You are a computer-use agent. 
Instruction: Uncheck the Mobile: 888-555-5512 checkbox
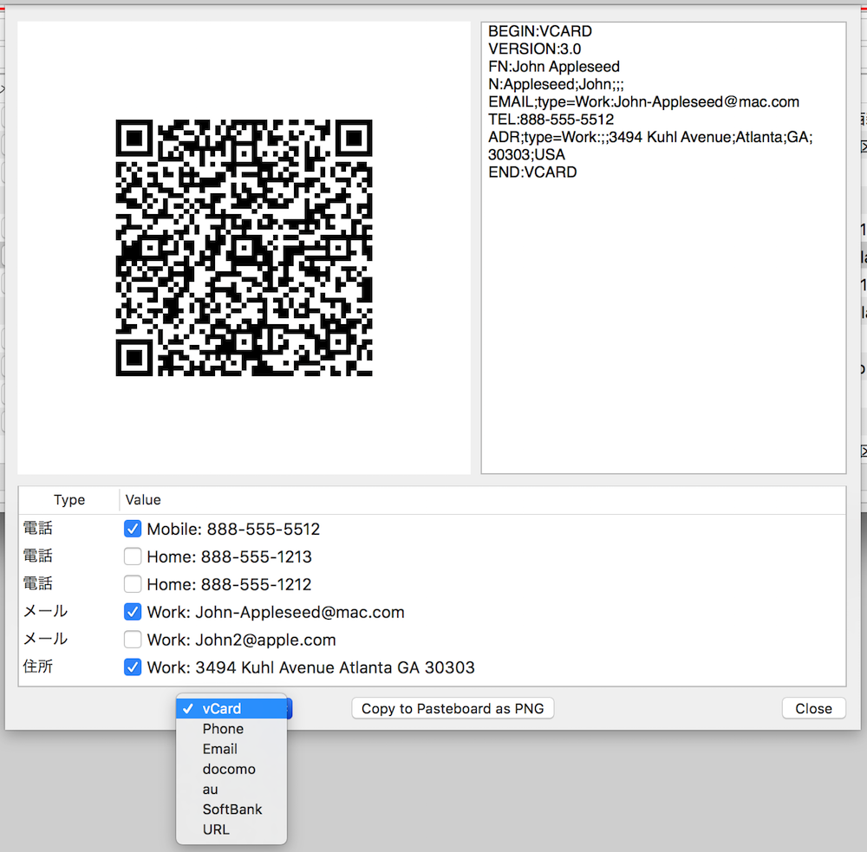point(132,529)
